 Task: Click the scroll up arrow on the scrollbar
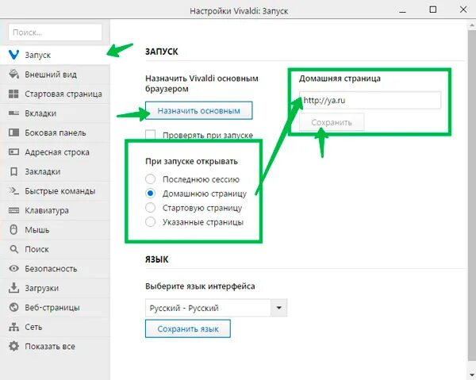[x=472, y=26]
